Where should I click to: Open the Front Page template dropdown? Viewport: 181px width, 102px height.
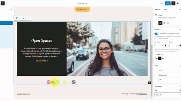pos(82,3)
